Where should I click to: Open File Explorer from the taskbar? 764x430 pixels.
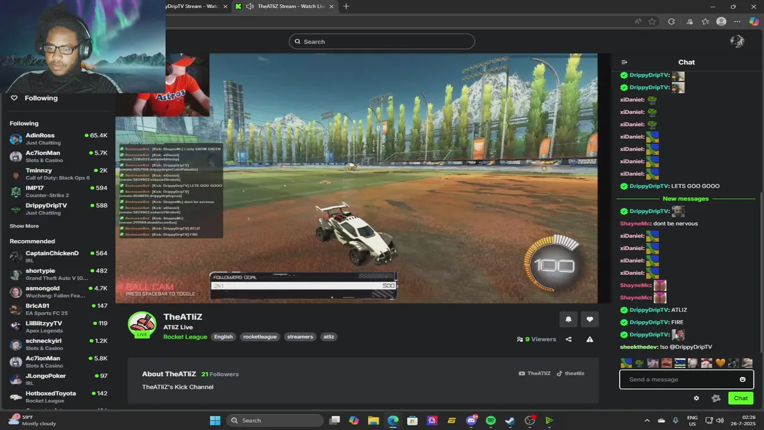373,420
